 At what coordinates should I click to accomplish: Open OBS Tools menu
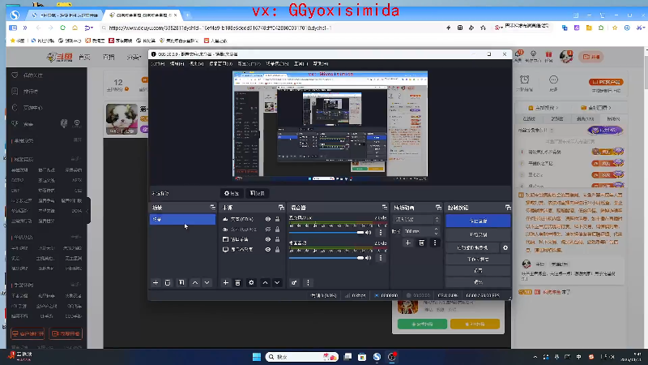301,64
